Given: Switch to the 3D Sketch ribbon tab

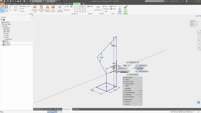Looking at the screenshot, I should point(77,4).
